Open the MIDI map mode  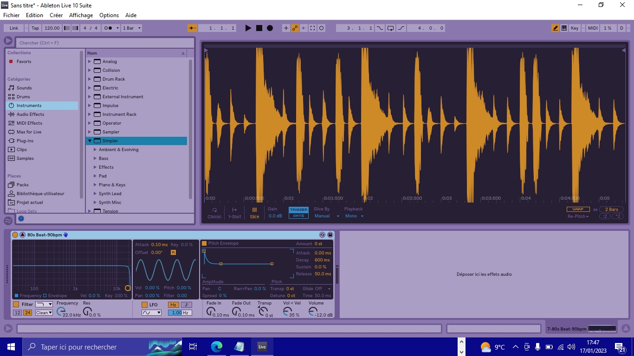tap(593, 28)
